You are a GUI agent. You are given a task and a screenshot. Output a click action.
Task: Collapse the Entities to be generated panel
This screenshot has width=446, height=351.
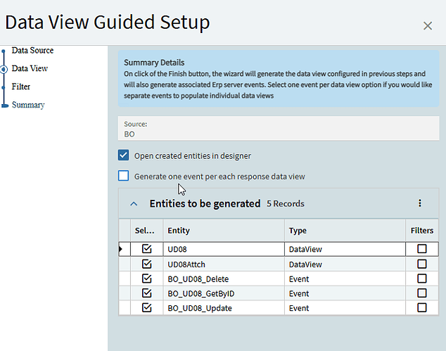(134, 204)
